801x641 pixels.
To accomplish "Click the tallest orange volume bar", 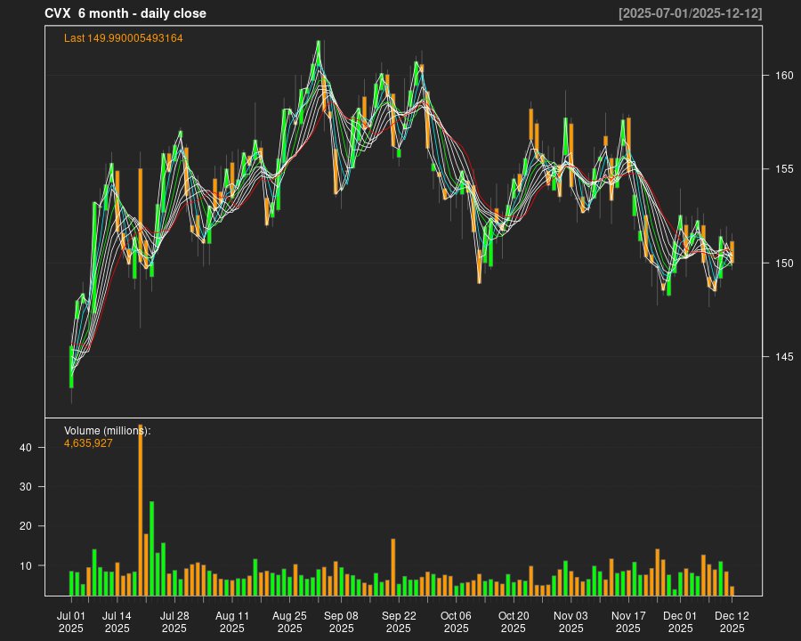I will pos(141,509).
